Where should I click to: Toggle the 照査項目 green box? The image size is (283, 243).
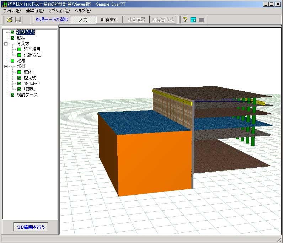19,49
